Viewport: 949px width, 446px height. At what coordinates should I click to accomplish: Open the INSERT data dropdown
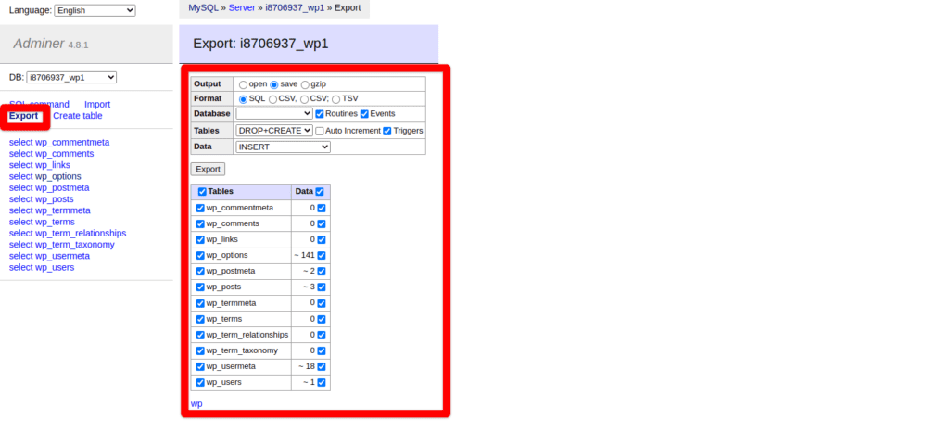tap(284, 147)
